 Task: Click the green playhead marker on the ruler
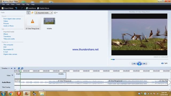point(20,71)
